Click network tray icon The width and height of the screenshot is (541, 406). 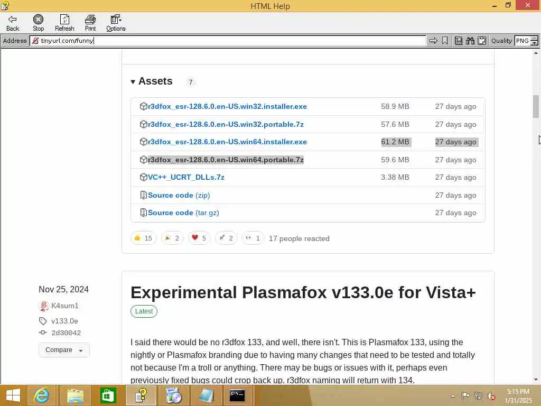click(478, 395)
